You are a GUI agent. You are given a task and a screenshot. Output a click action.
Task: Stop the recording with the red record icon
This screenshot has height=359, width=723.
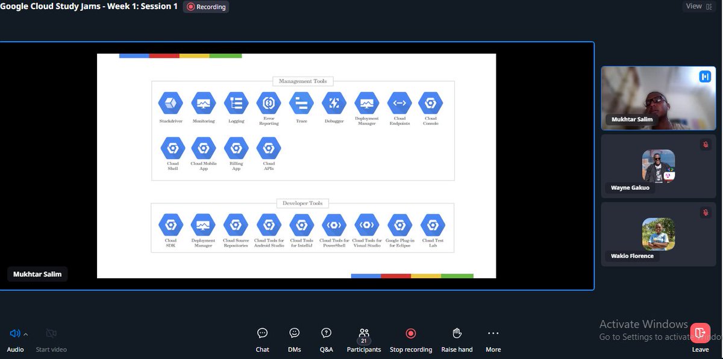pos(410,332)
